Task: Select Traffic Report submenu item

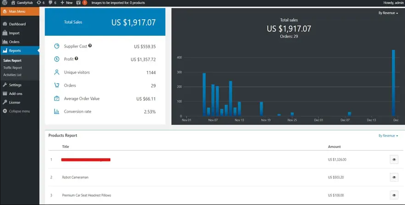Action: [12, 68]
